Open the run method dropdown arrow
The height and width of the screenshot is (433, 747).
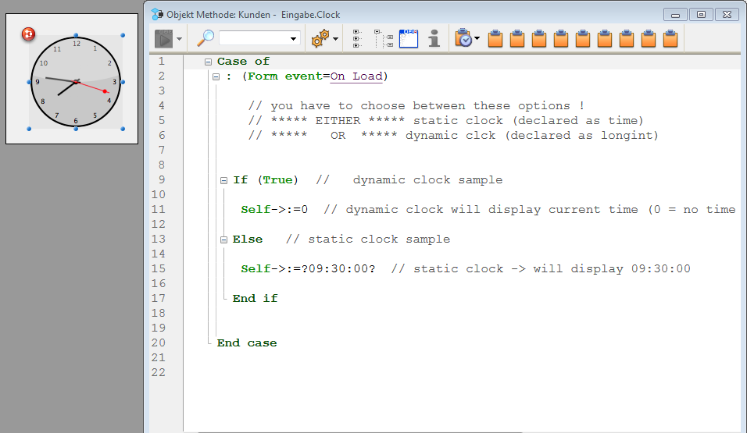coord(179,38)
